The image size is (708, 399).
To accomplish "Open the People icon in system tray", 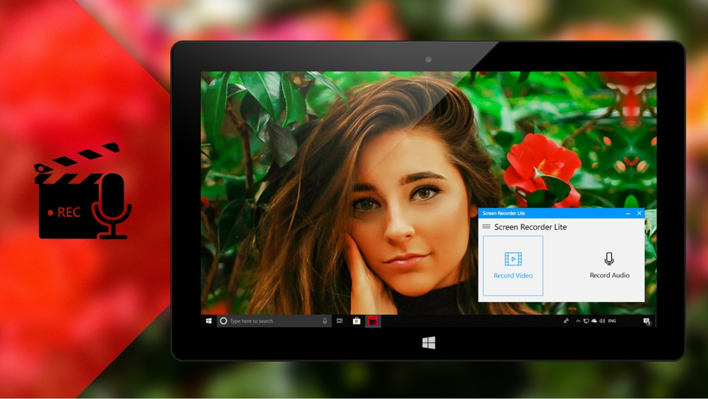I will tap(566, 321).
